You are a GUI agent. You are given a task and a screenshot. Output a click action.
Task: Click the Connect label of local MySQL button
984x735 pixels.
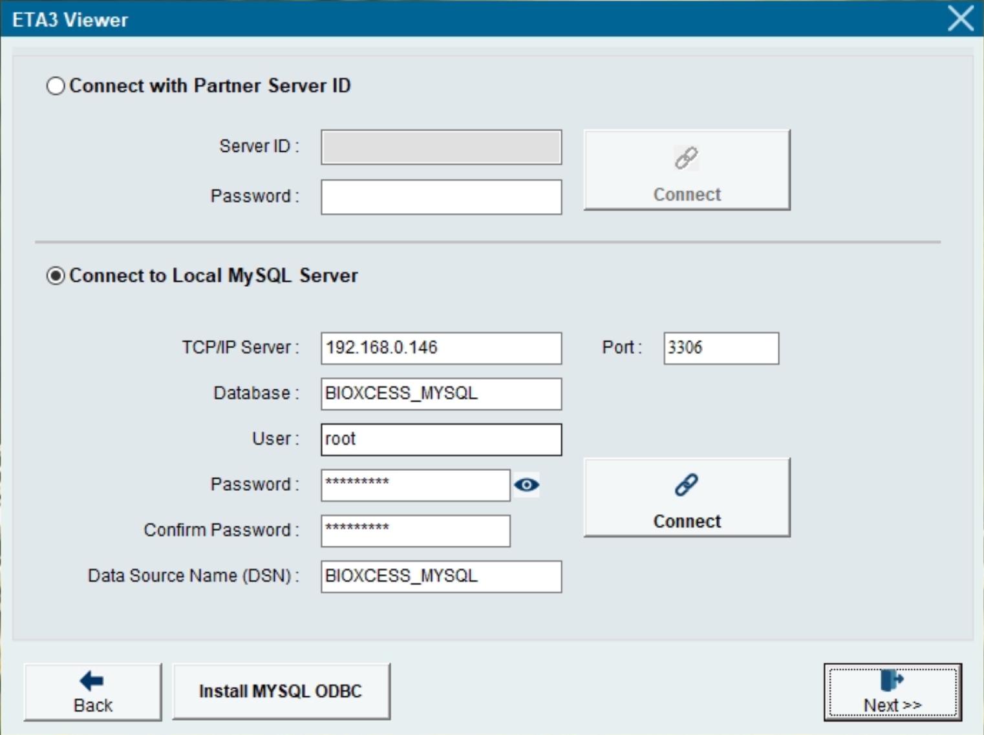click(x=687, y=521)
